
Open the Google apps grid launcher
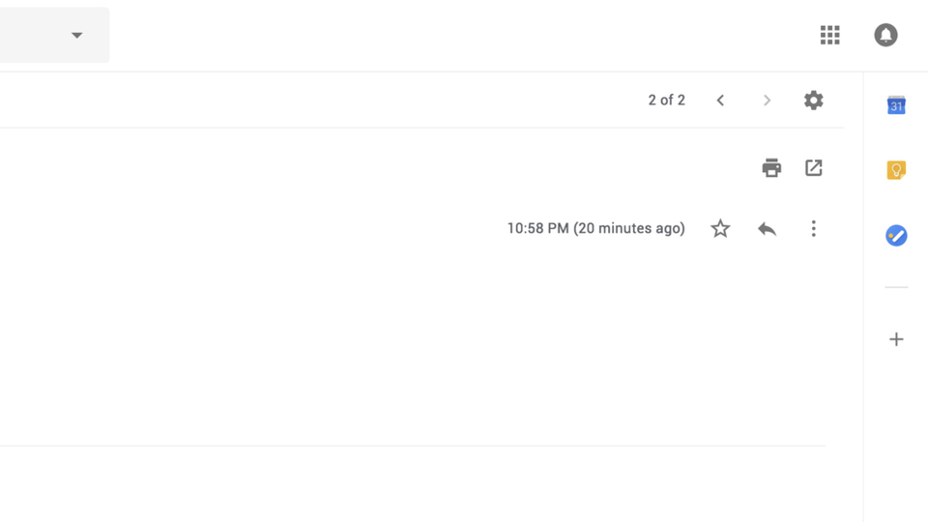pyautogui.click(x=829, y=35)
